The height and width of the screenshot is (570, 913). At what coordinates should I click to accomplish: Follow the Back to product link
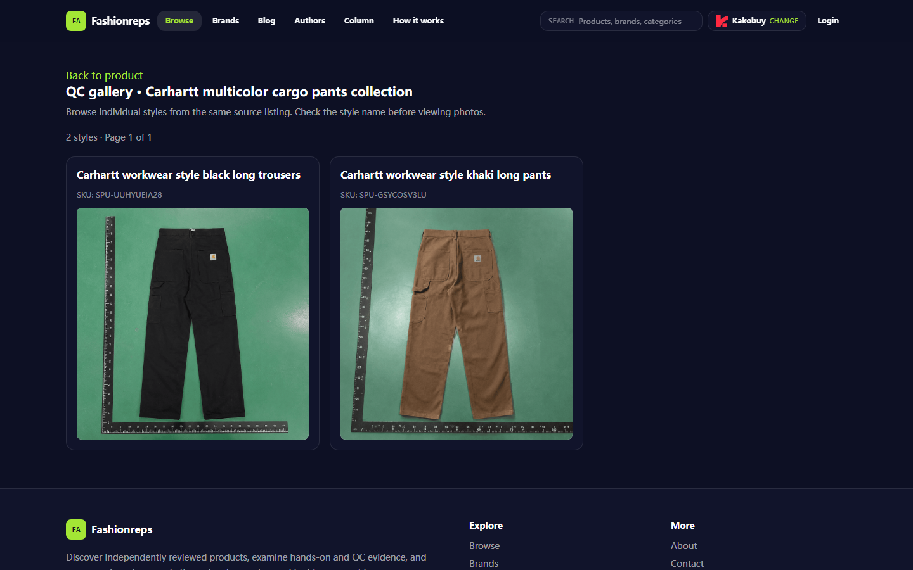click(x=105, y=75)
